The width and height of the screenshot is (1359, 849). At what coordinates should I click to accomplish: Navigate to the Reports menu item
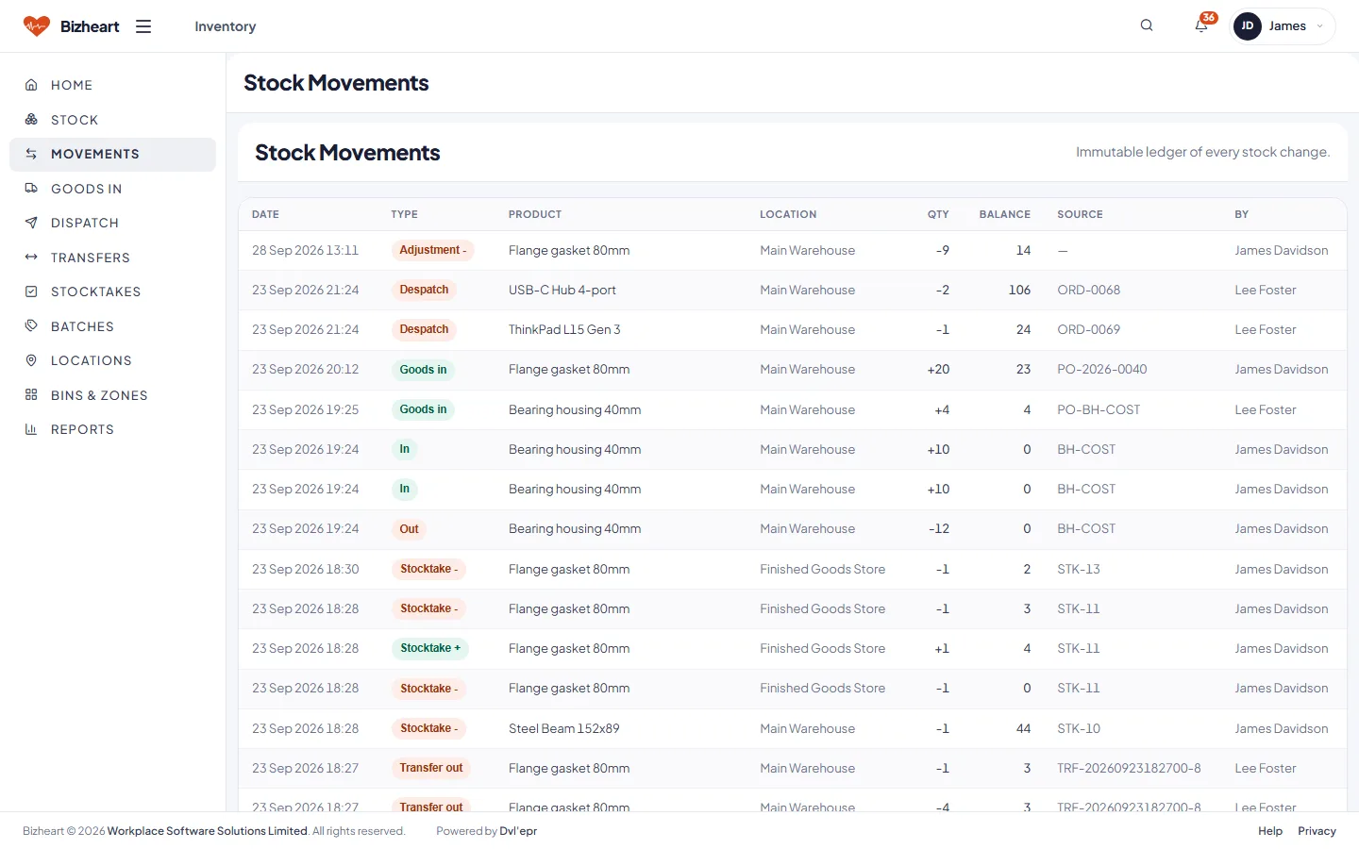point(112,429)
